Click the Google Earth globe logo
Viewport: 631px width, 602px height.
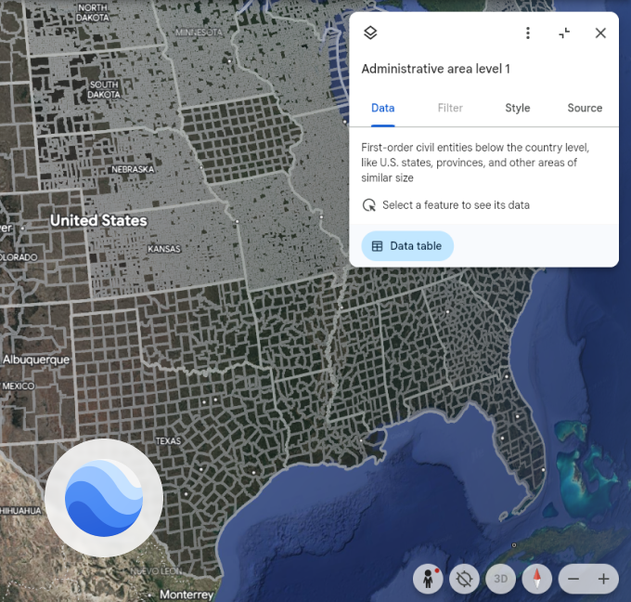click(x=104, y=498)
